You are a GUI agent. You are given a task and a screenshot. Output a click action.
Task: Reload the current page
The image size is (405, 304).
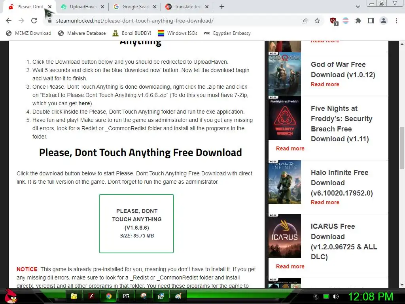pos(34,21)
